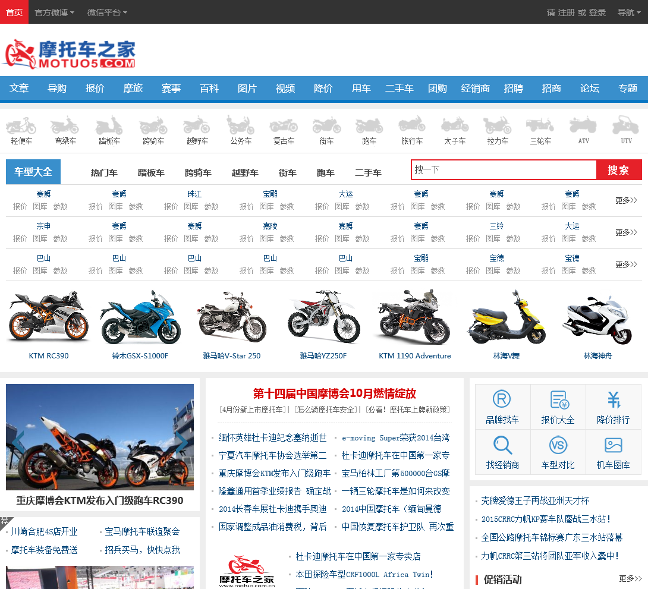
Task: Expand 更多 on the 豪爵 珠江 row
Action: point(626,200)
